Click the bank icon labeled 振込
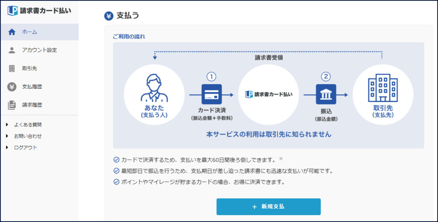 pos(326,94)
